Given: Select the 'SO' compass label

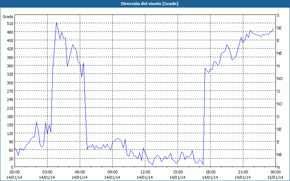Looking at the screenshot, I should pos(279,104).
